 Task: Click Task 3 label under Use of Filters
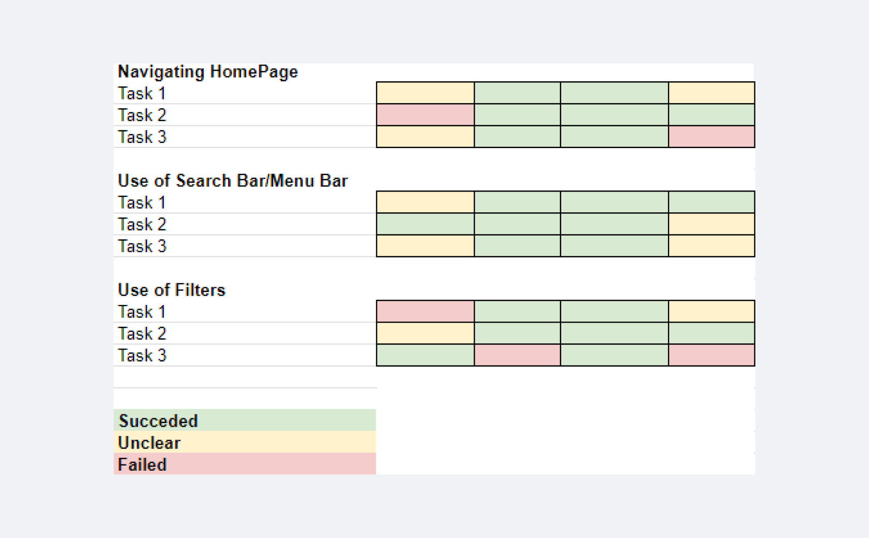click(142, 355)
